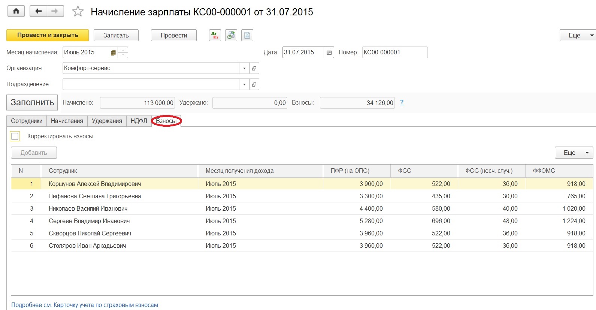Click the blue question mark help link
The height and width of the screenshot is (310, 596).
pos(402,102)
